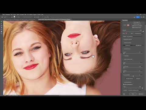Click the blue Share button
The width and height of the screenshot is (146, 110).
click(137, 17)
